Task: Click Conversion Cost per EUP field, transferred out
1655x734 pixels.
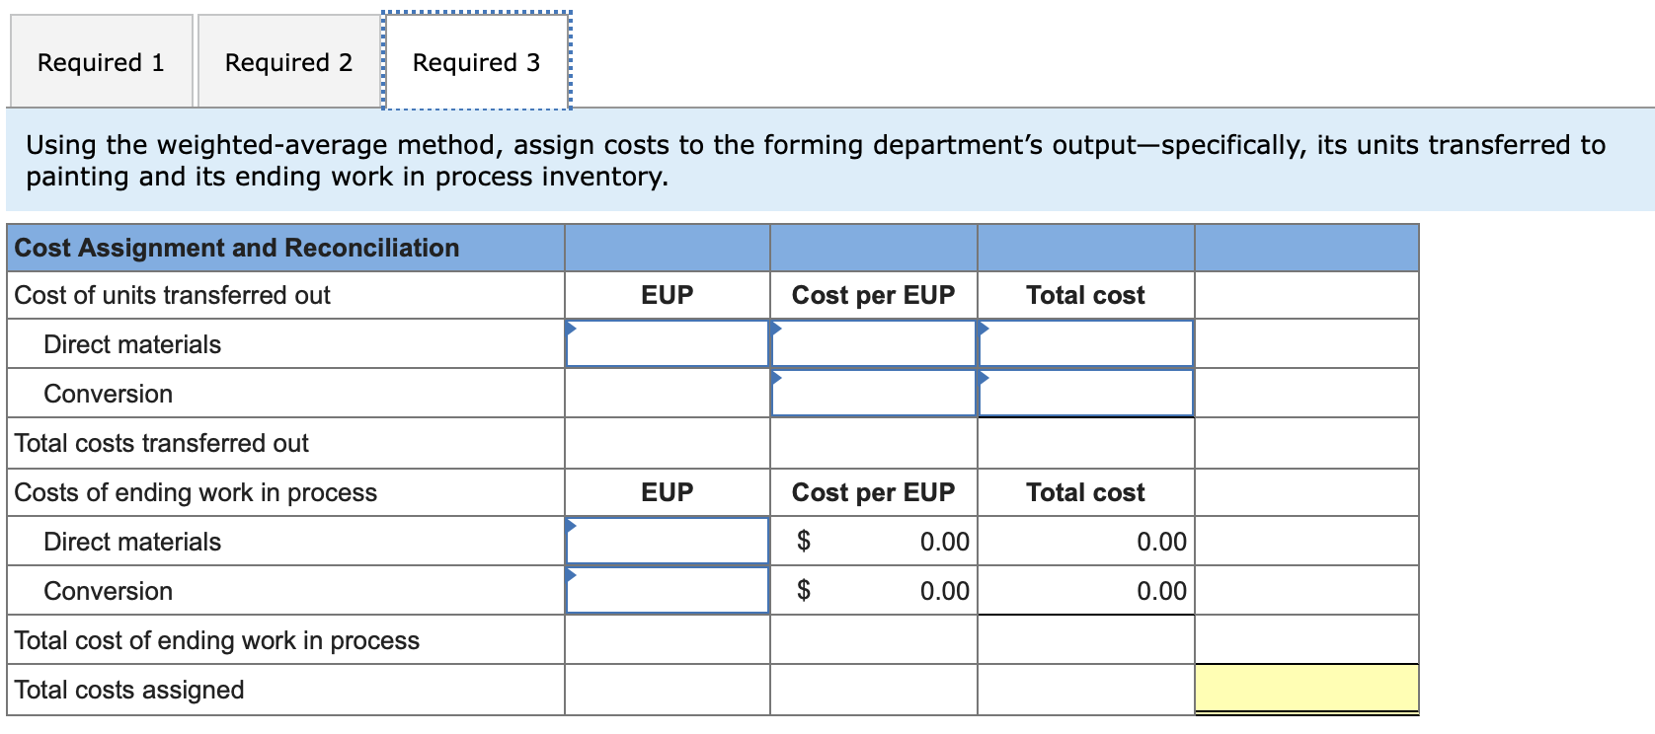Action: click(x=874, y=393)
